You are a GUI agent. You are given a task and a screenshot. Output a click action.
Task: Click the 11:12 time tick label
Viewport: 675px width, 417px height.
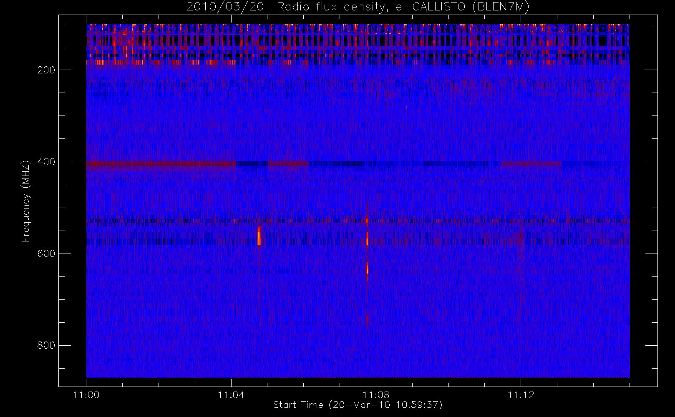[521, 395]
